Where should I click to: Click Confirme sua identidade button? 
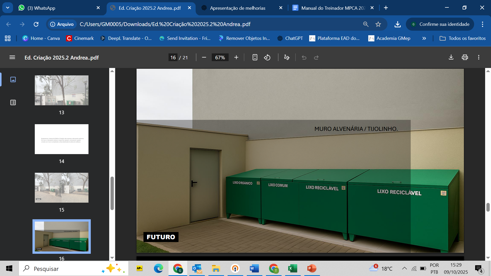coord(440,24)
